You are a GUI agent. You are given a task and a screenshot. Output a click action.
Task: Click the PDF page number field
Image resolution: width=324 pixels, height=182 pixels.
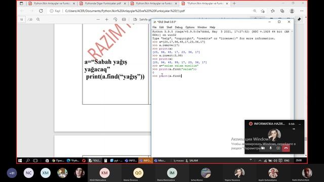click(x=21, y=19)
